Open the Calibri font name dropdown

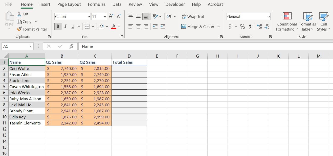[89, 17]
